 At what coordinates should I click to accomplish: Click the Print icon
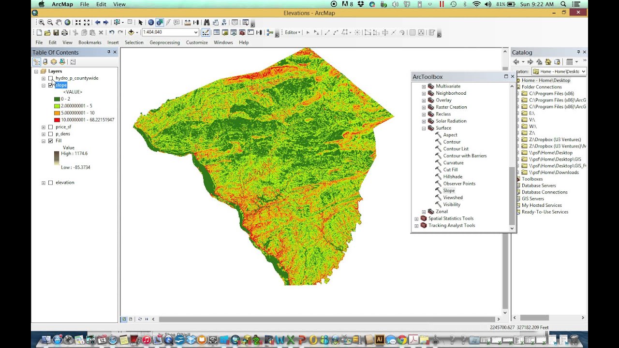pos(64,32)
